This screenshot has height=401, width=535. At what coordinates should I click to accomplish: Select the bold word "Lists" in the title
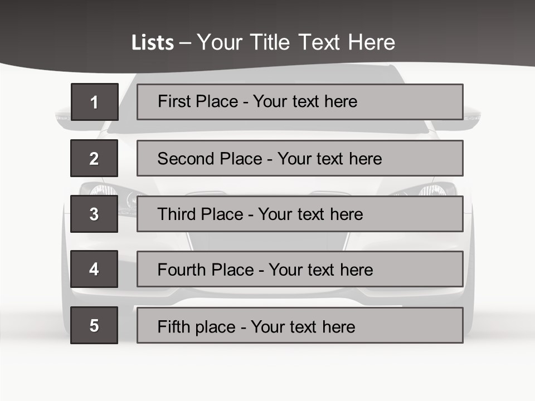[153, 43]
